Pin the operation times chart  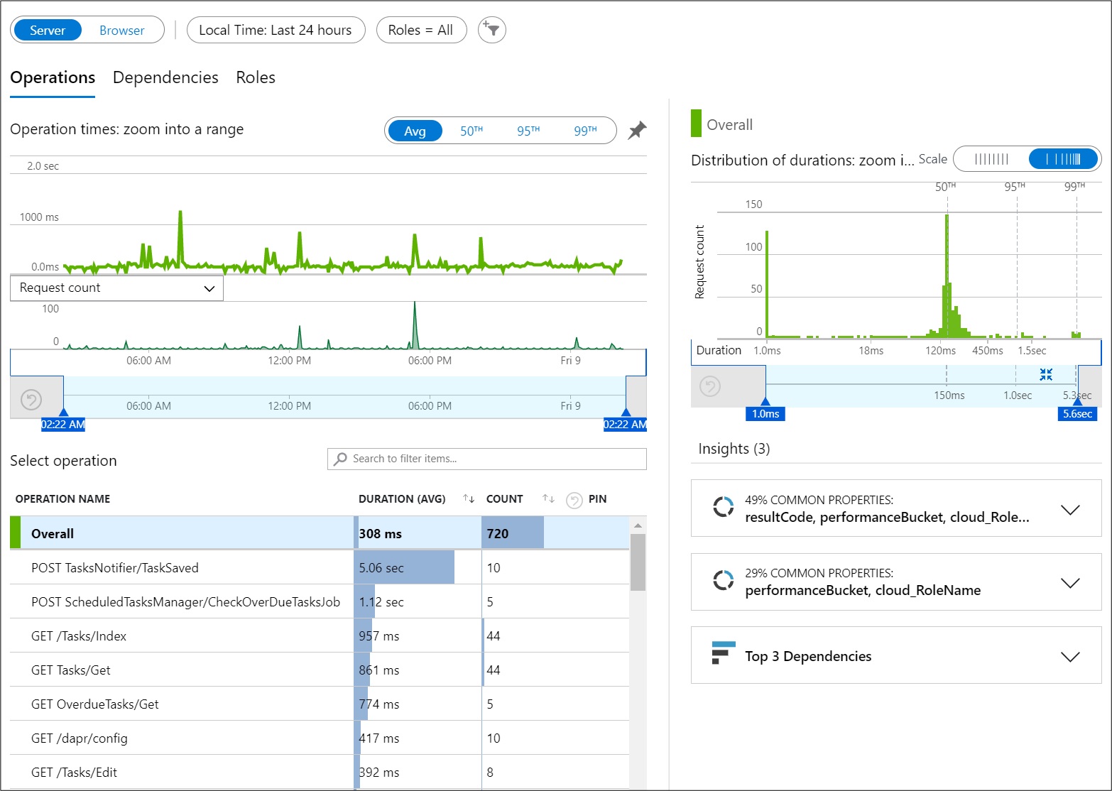[x=637, y=131]
